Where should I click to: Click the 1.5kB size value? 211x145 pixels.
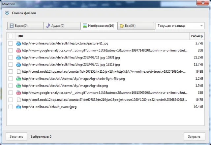(199, 86)
